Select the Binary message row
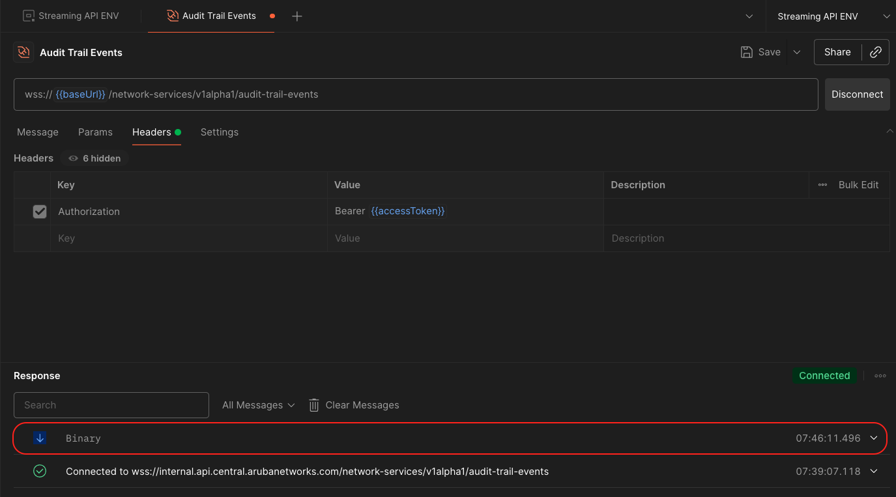Screen dimensions: 896x497 pos(450,438)
